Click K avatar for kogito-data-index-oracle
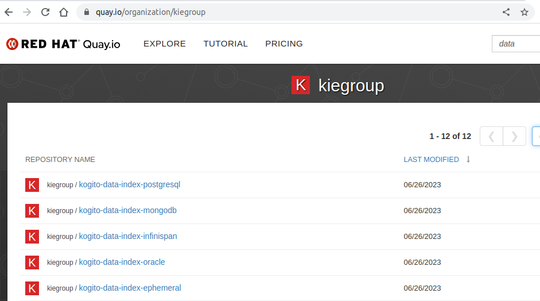The image size is (540, 301). 32,263
